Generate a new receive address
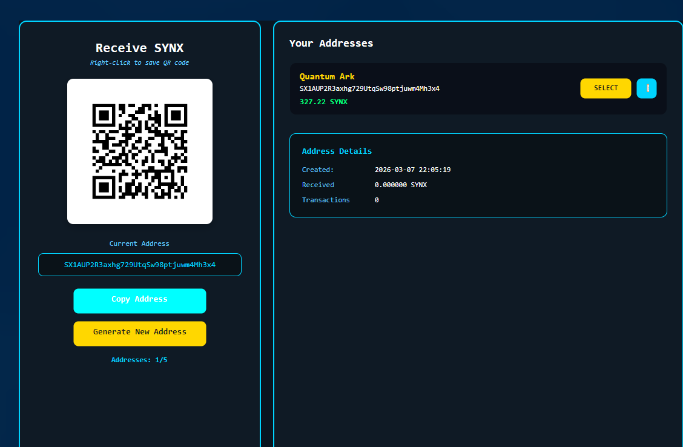The width and height of the screenshot is (683, 447). [139, 333]
